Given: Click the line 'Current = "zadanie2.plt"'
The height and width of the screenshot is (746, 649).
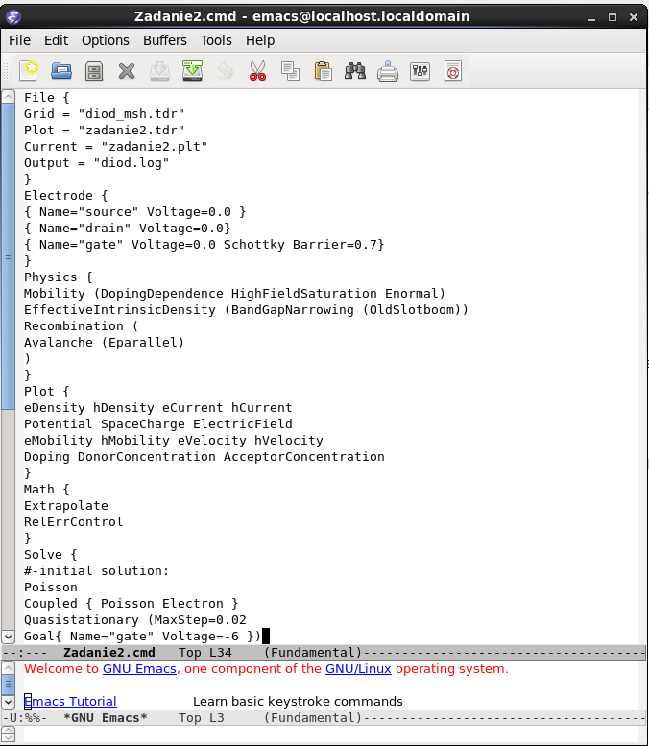Looking at the screenshot, I should (x=115, y=147).
